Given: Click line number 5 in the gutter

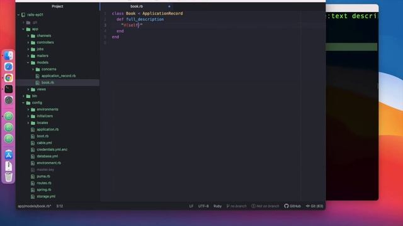Looking at the screenshot, I should tap(105, 37).
